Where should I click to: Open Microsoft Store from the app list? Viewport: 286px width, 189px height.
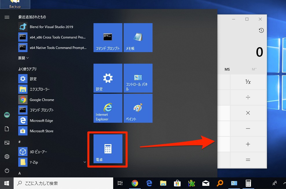(x=41, y=131)
